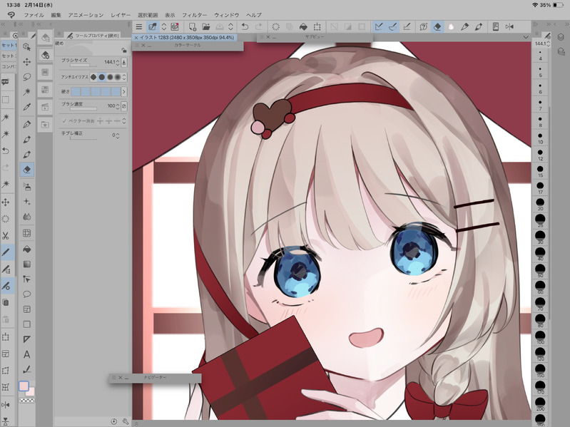Switch to イラスト 1283 canvas tab

[x=184, y=37]
